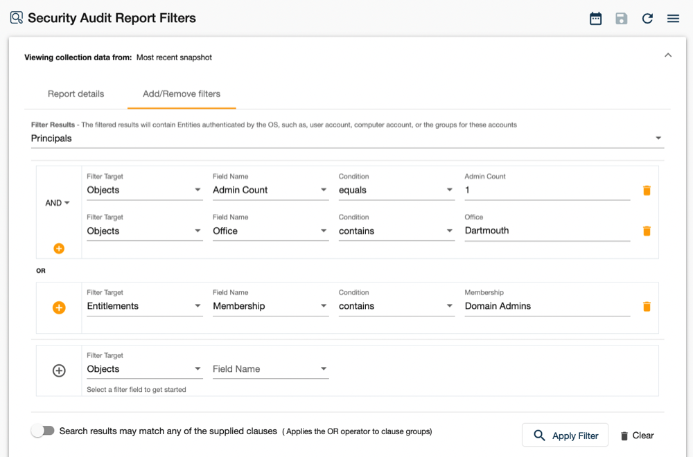Open the Principals filter results dropdown

pos(347,138)
